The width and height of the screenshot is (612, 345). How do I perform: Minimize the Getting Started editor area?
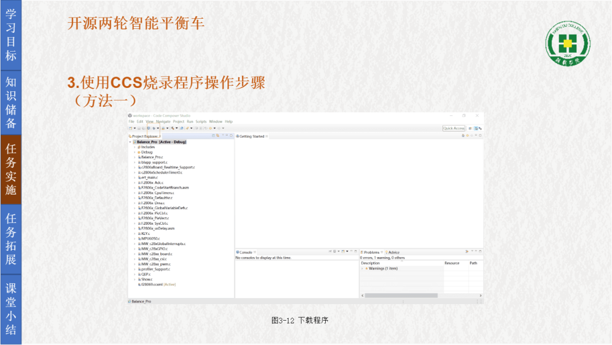click(x=476, y=136)
